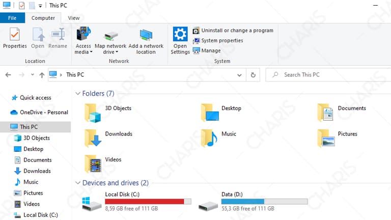Go forward with the forward arrow
Screen dimensions: 391x220
point(22,75)
